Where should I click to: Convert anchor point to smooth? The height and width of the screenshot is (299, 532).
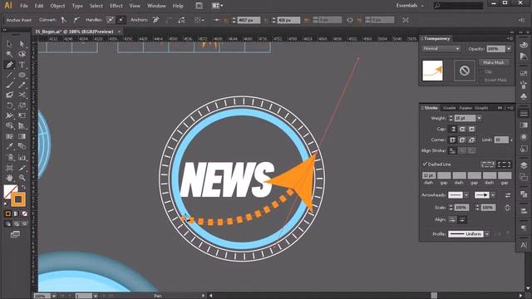76,20
